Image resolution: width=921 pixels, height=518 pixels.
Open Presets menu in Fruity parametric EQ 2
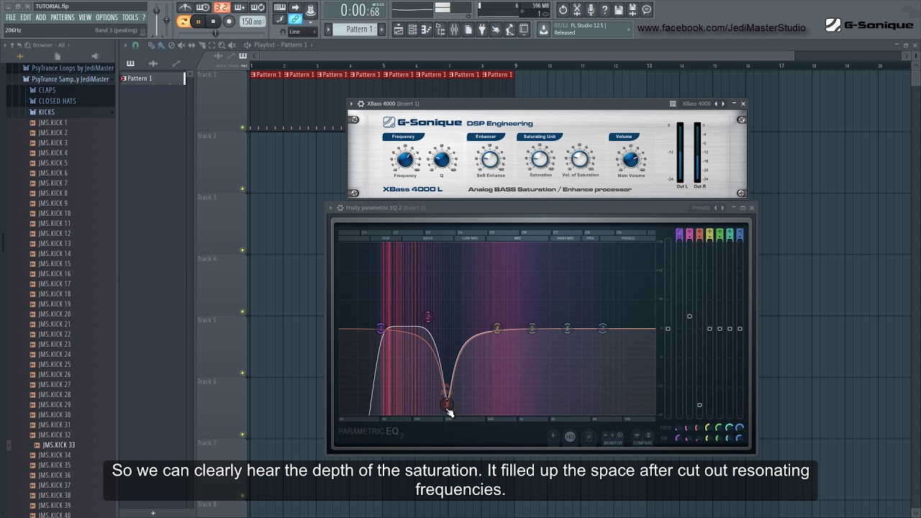point(701,208)
